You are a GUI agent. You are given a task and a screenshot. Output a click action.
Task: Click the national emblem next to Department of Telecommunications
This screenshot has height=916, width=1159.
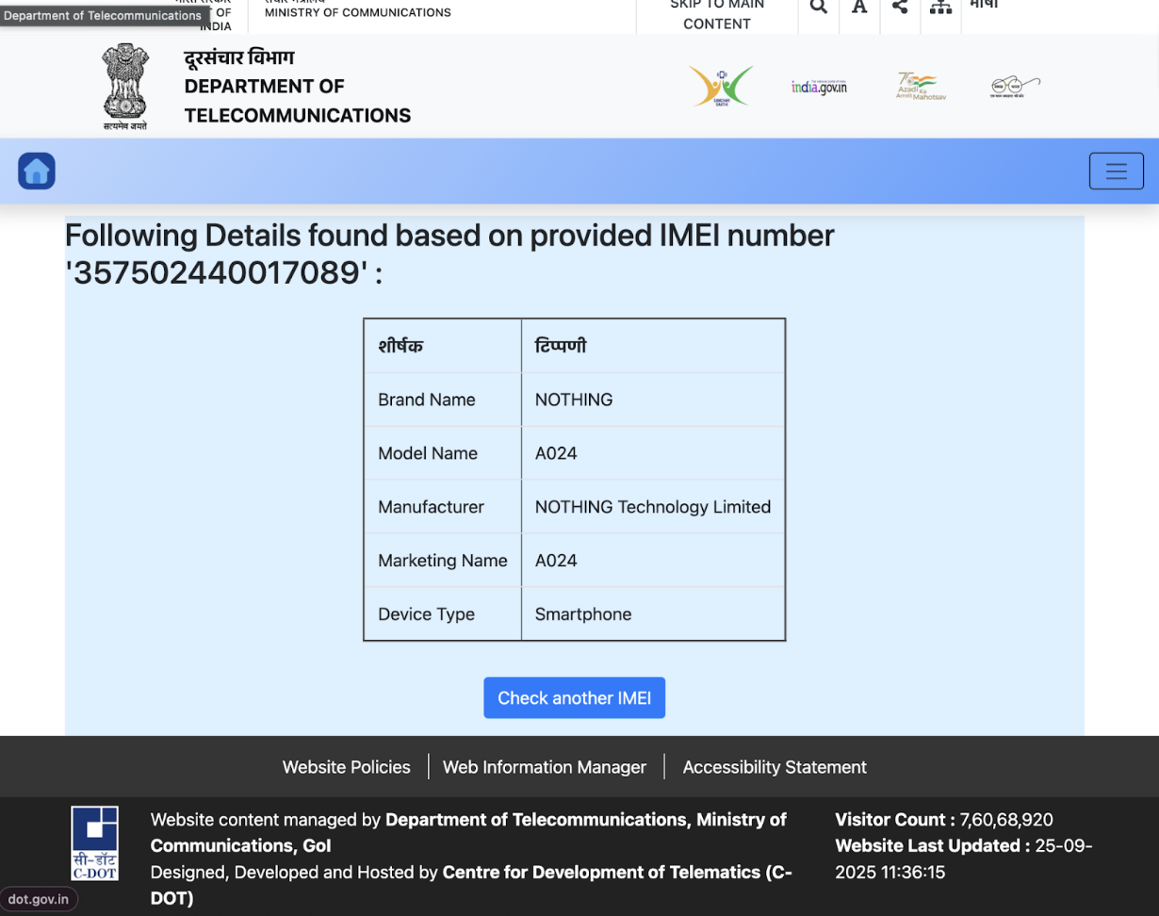(124, 85)
